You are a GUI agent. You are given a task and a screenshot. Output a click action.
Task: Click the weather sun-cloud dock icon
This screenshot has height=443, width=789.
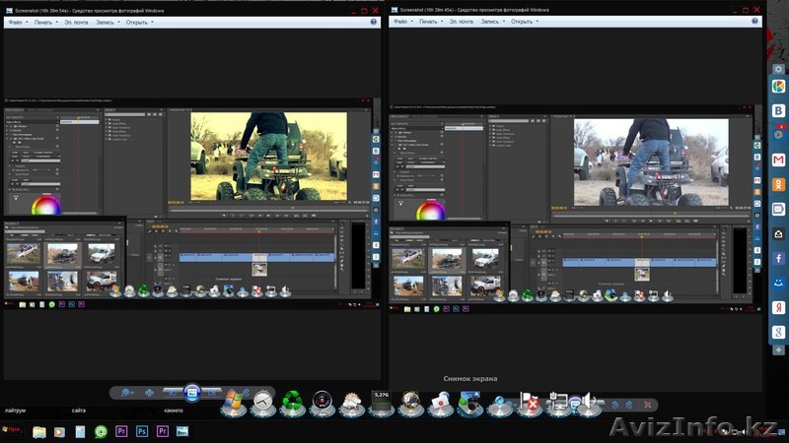pos(350,402)
